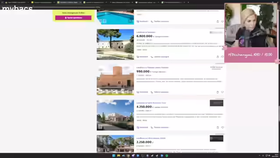
Task: Show phone number for the pool listing
Action: pyautogui.click(x=160, y=22)
